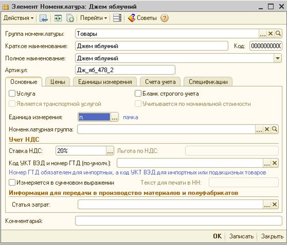This screenshot has width=287, height=245.
Task: Click the Код input field
Action: [266, 46]
